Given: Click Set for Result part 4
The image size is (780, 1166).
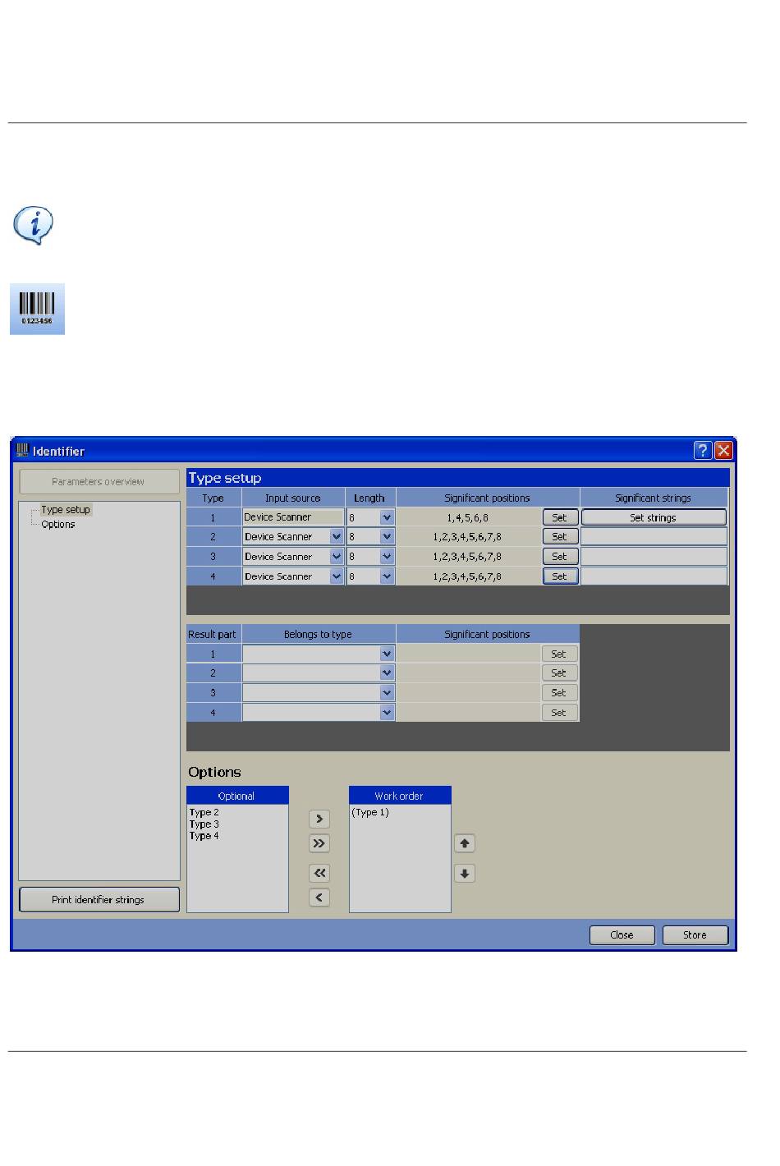Looking at the screenshot, I should click(559, 713).
